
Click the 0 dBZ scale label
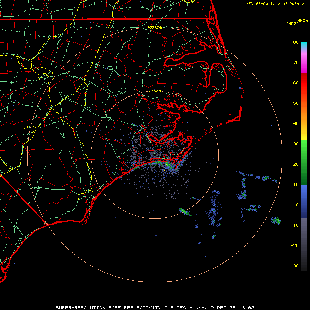pos(297,205)
